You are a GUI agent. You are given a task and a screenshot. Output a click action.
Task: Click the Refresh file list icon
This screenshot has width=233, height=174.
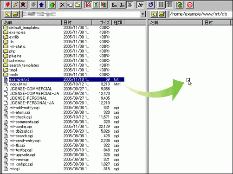point(150,5)
